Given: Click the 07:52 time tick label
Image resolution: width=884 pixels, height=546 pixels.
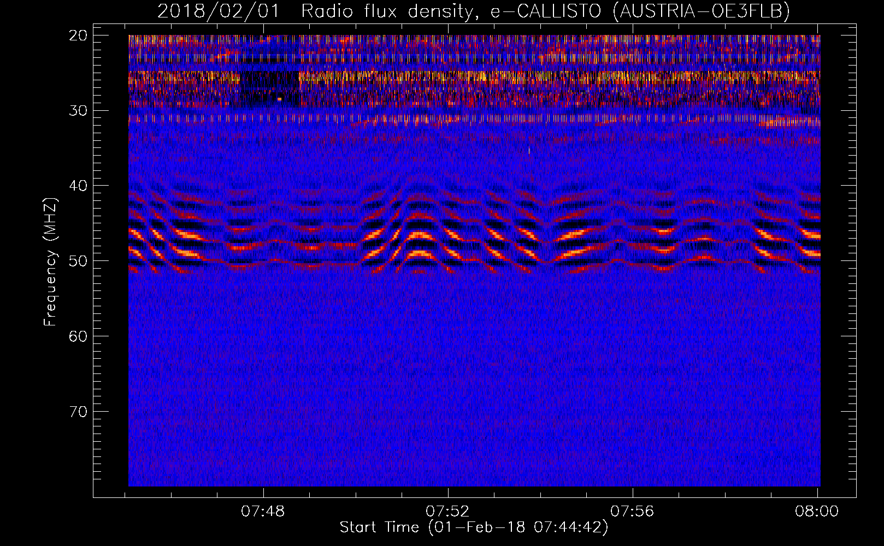Looking at the screenshot, I should click(x=448, y=512).
